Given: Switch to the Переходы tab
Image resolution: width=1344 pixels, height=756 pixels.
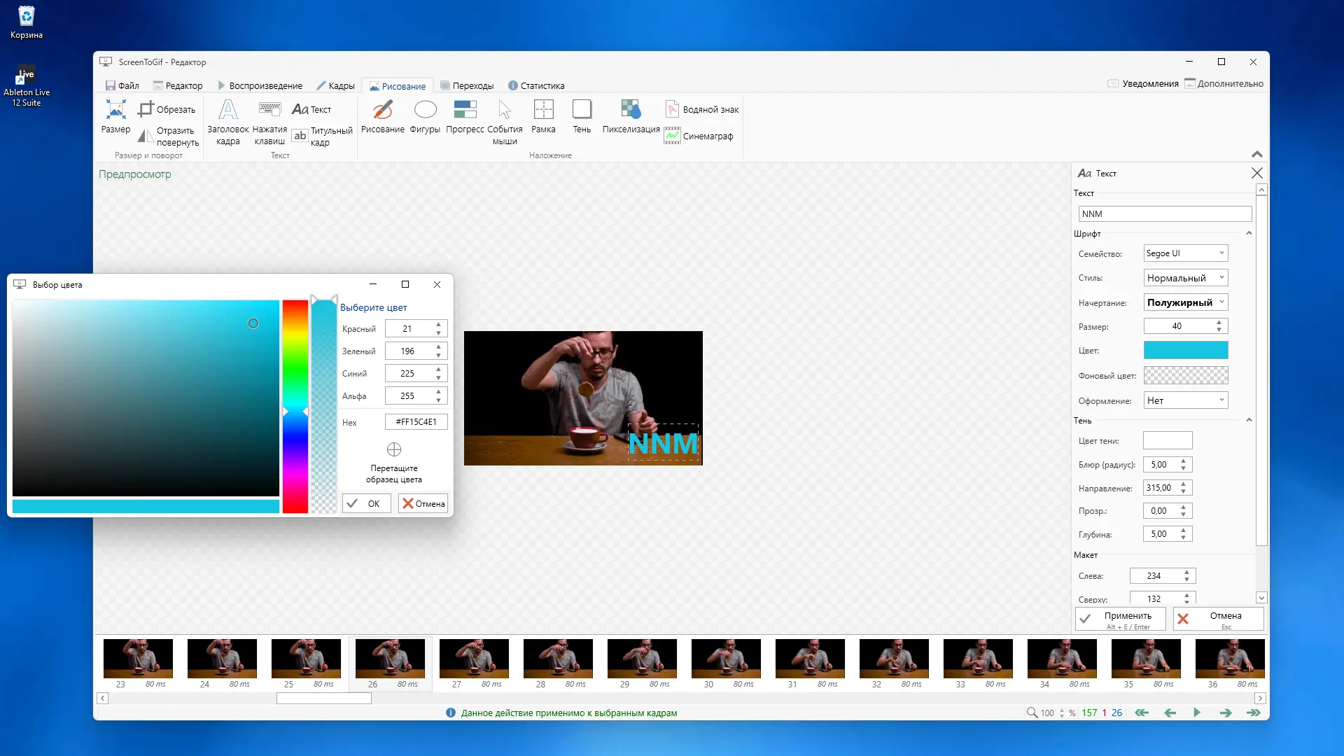Looking at the screenshot, I should pos(467,85).
